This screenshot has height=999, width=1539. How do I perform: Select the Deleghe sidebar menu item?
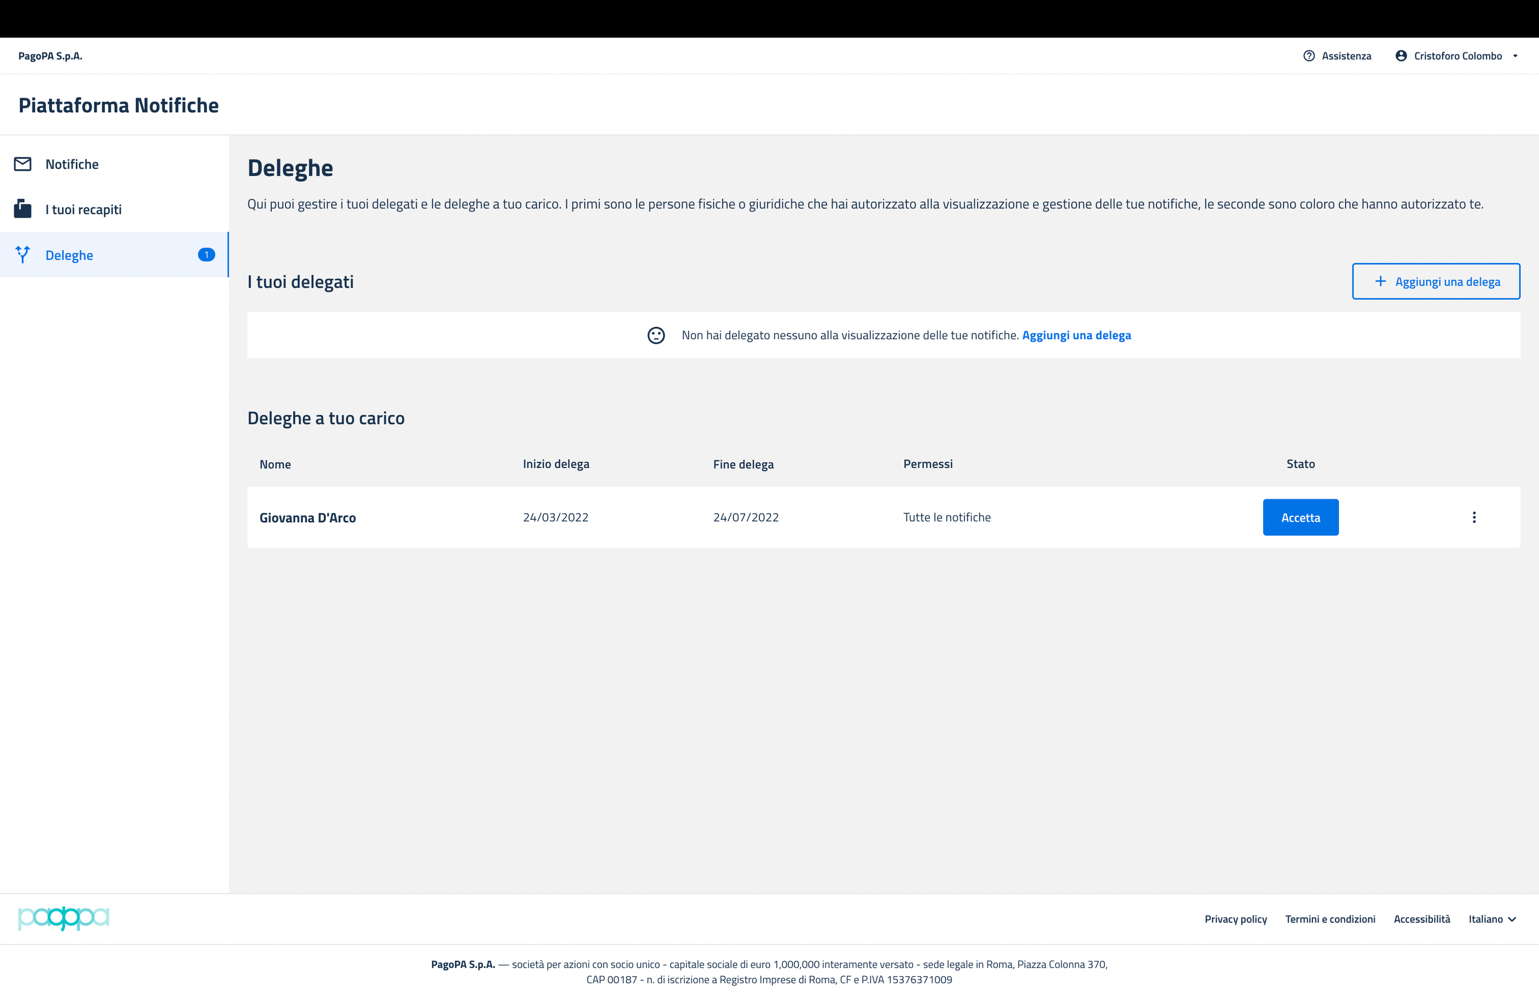tap(69, 255)
